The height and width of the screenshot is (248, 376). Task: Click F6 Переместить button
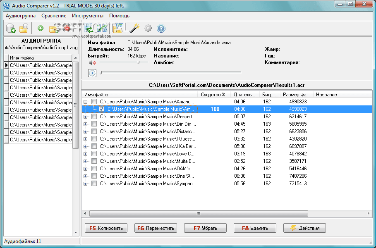(x=156, y=228)
